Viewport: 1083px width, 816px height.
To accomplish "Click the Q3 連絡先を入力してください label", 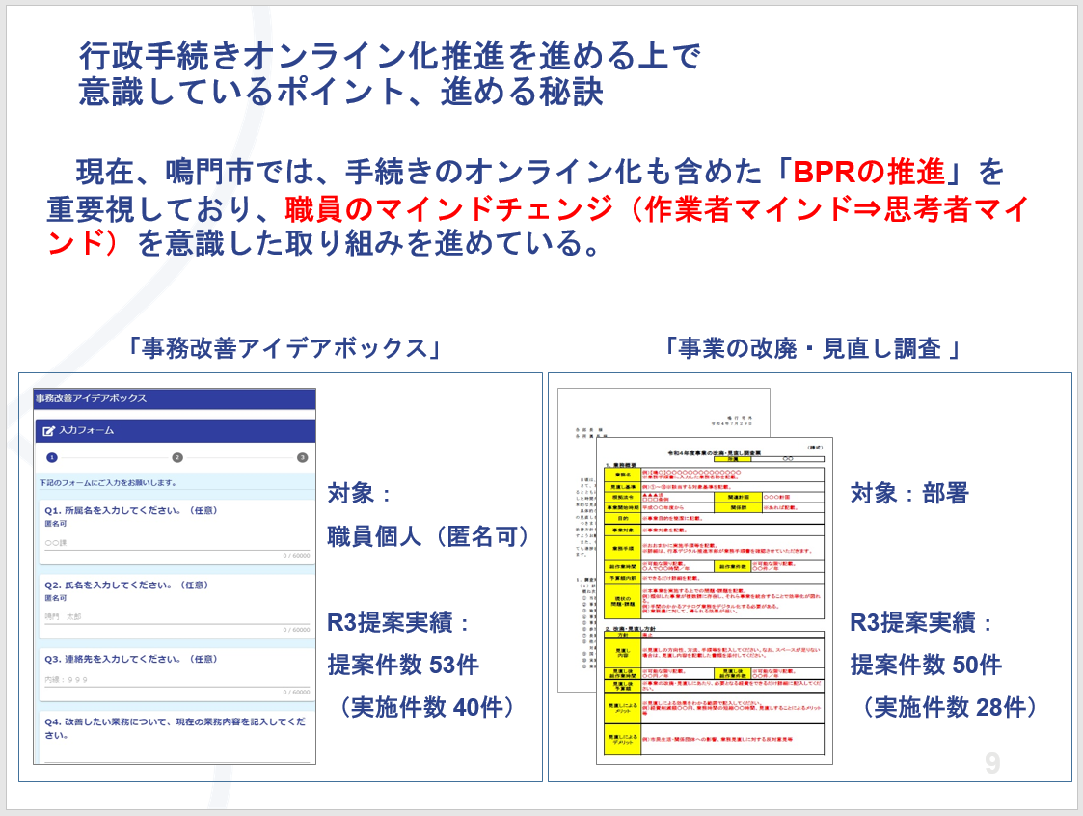I will [x=131, y=659].
